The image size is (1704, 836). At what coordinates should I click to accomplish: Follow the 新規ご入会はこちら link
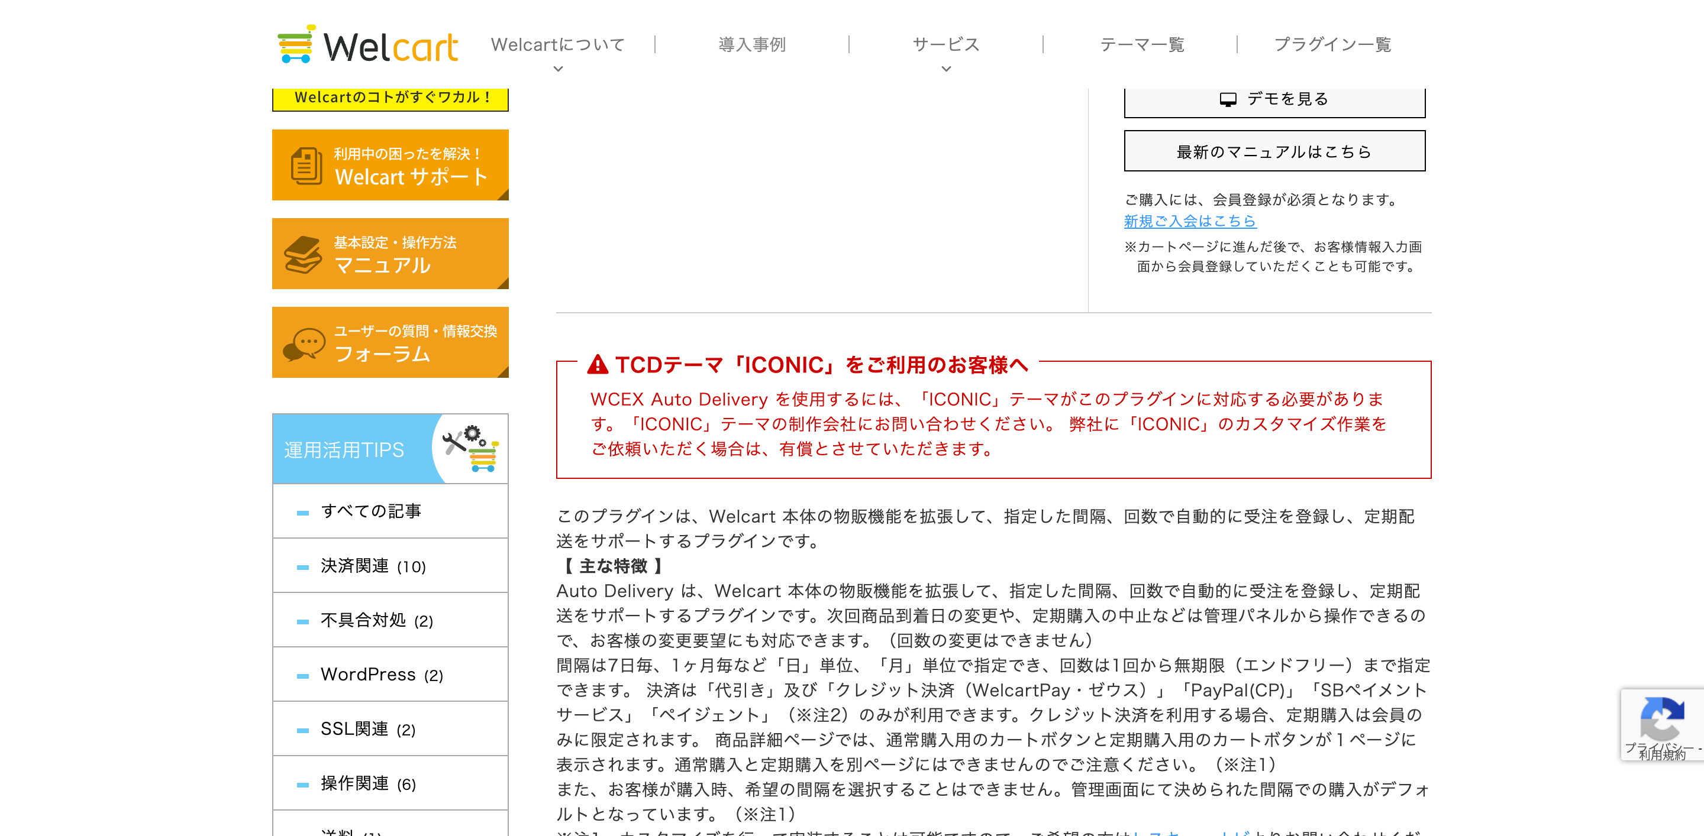[1190, 221]
